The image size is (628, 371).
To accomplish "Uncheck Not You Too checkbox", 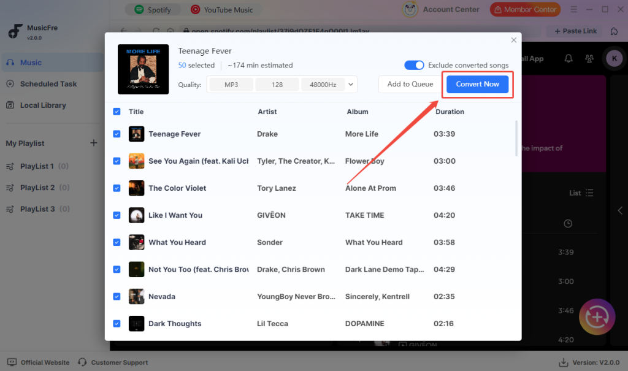I will 117,269.
